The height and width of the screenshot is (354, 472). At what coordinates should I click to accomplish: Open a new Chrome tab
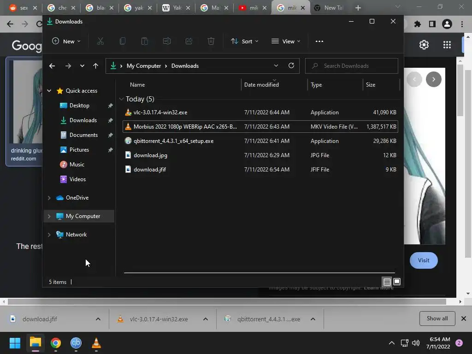358,8
